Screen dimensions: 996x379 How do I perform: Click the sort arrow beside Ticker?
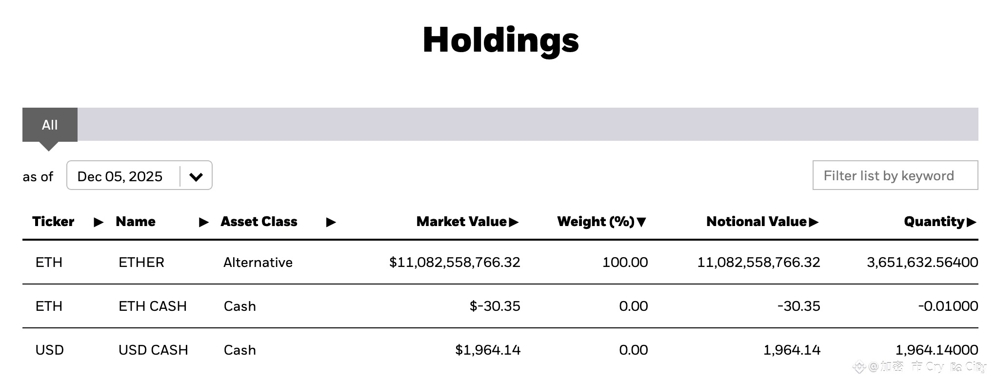point(99,222)
